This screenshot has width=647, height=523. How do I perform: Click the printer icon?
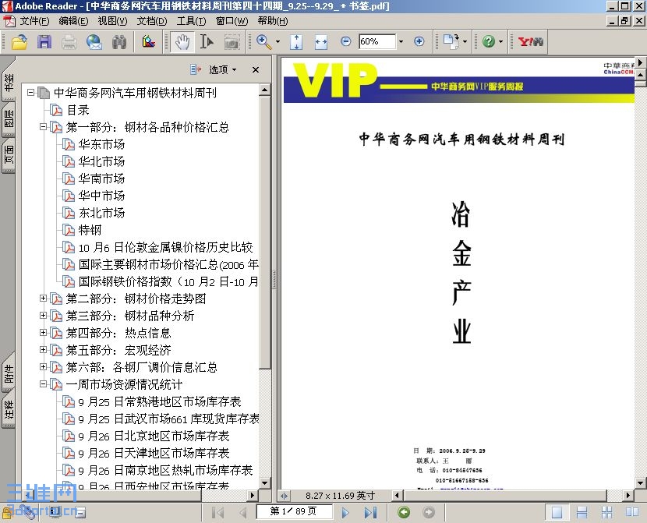click(69, 41)
